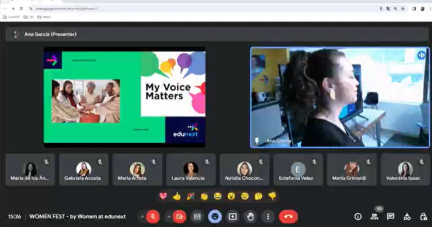Raise your hand

tap(250, 217)
